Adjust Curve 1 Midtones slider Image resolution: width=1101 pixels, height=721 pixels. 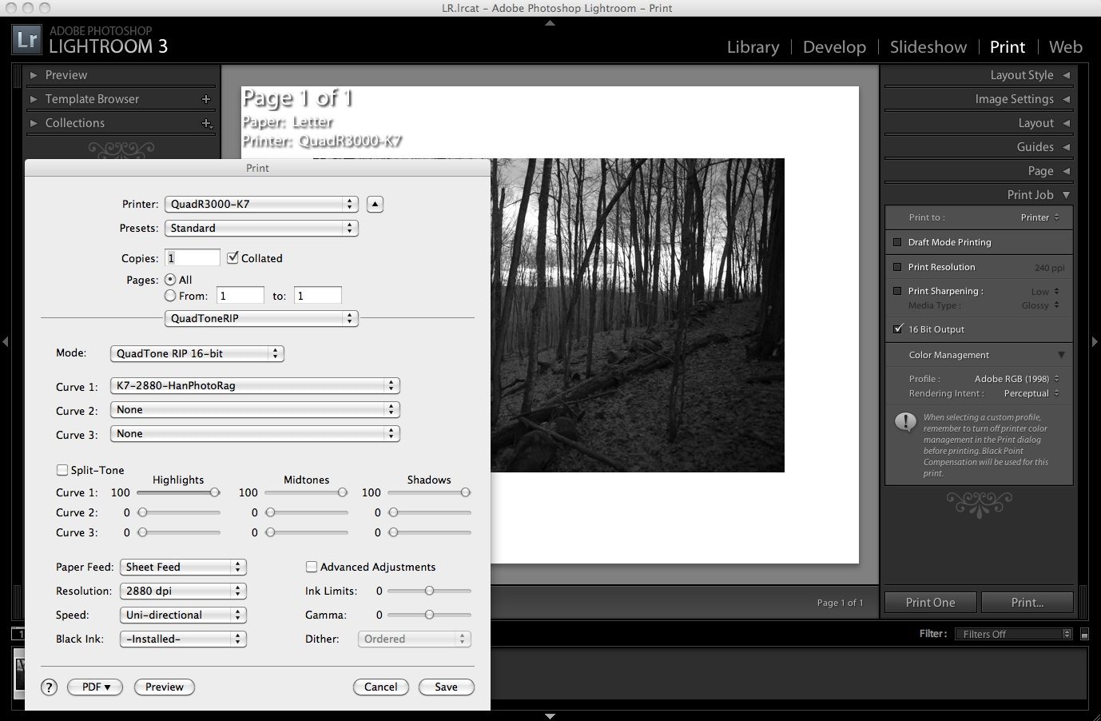343,492
